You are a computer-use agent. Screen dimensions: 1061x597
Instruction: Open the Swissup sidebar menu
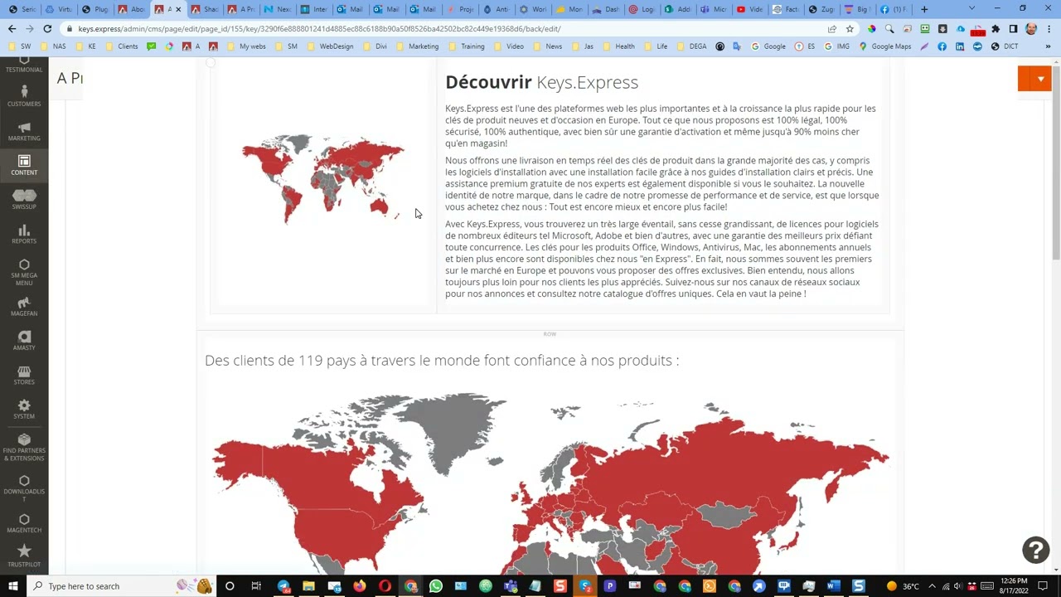point(24,199)
